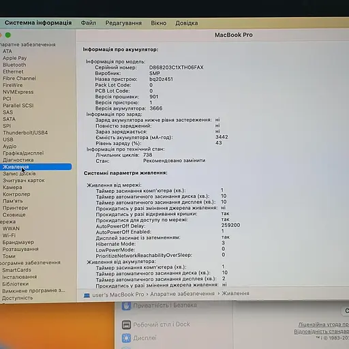Select Вимкнене програмне з... in sidebar

click(33, 291)
